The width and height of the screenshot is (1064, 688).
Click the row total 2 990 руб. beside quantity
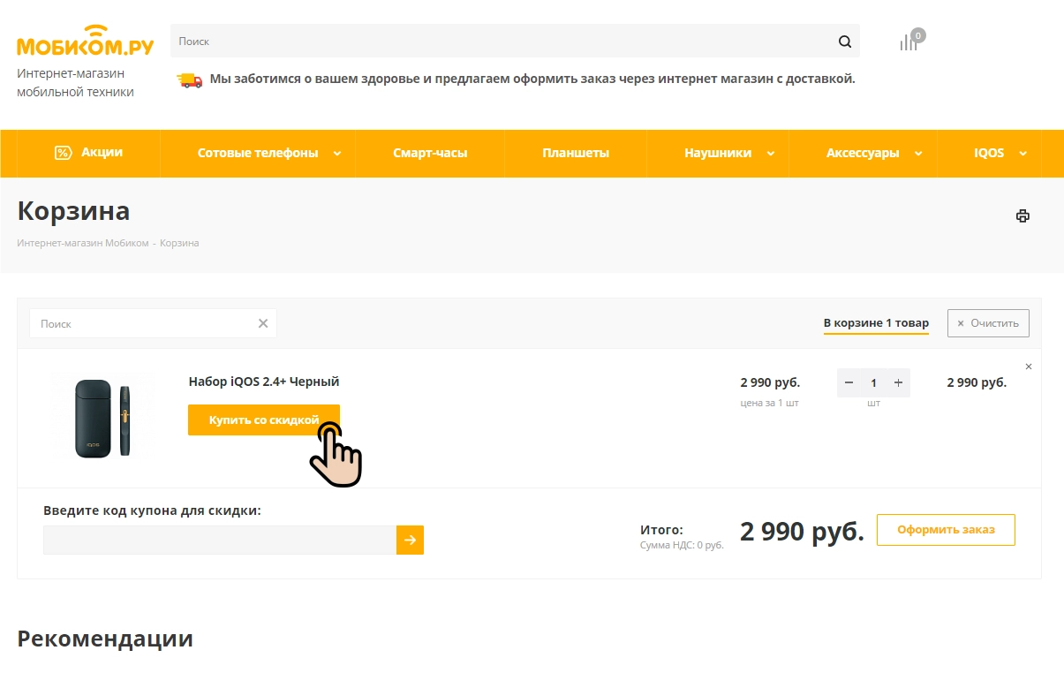(977, 382)
